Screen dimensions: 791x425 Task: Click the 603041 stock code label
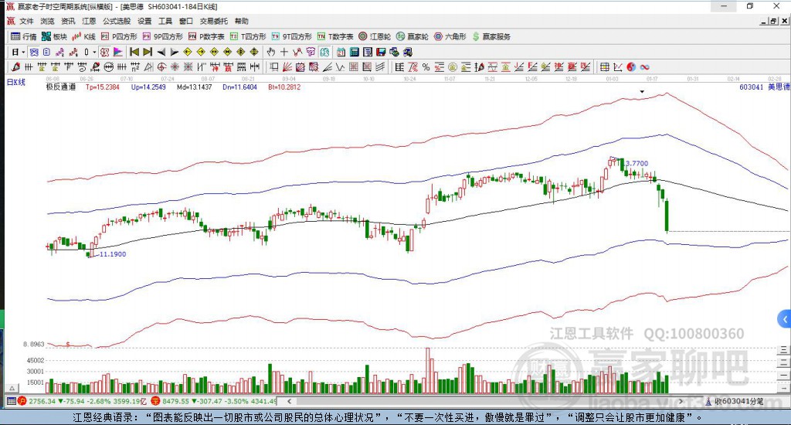pyautogui.click(x=751, y=87)
